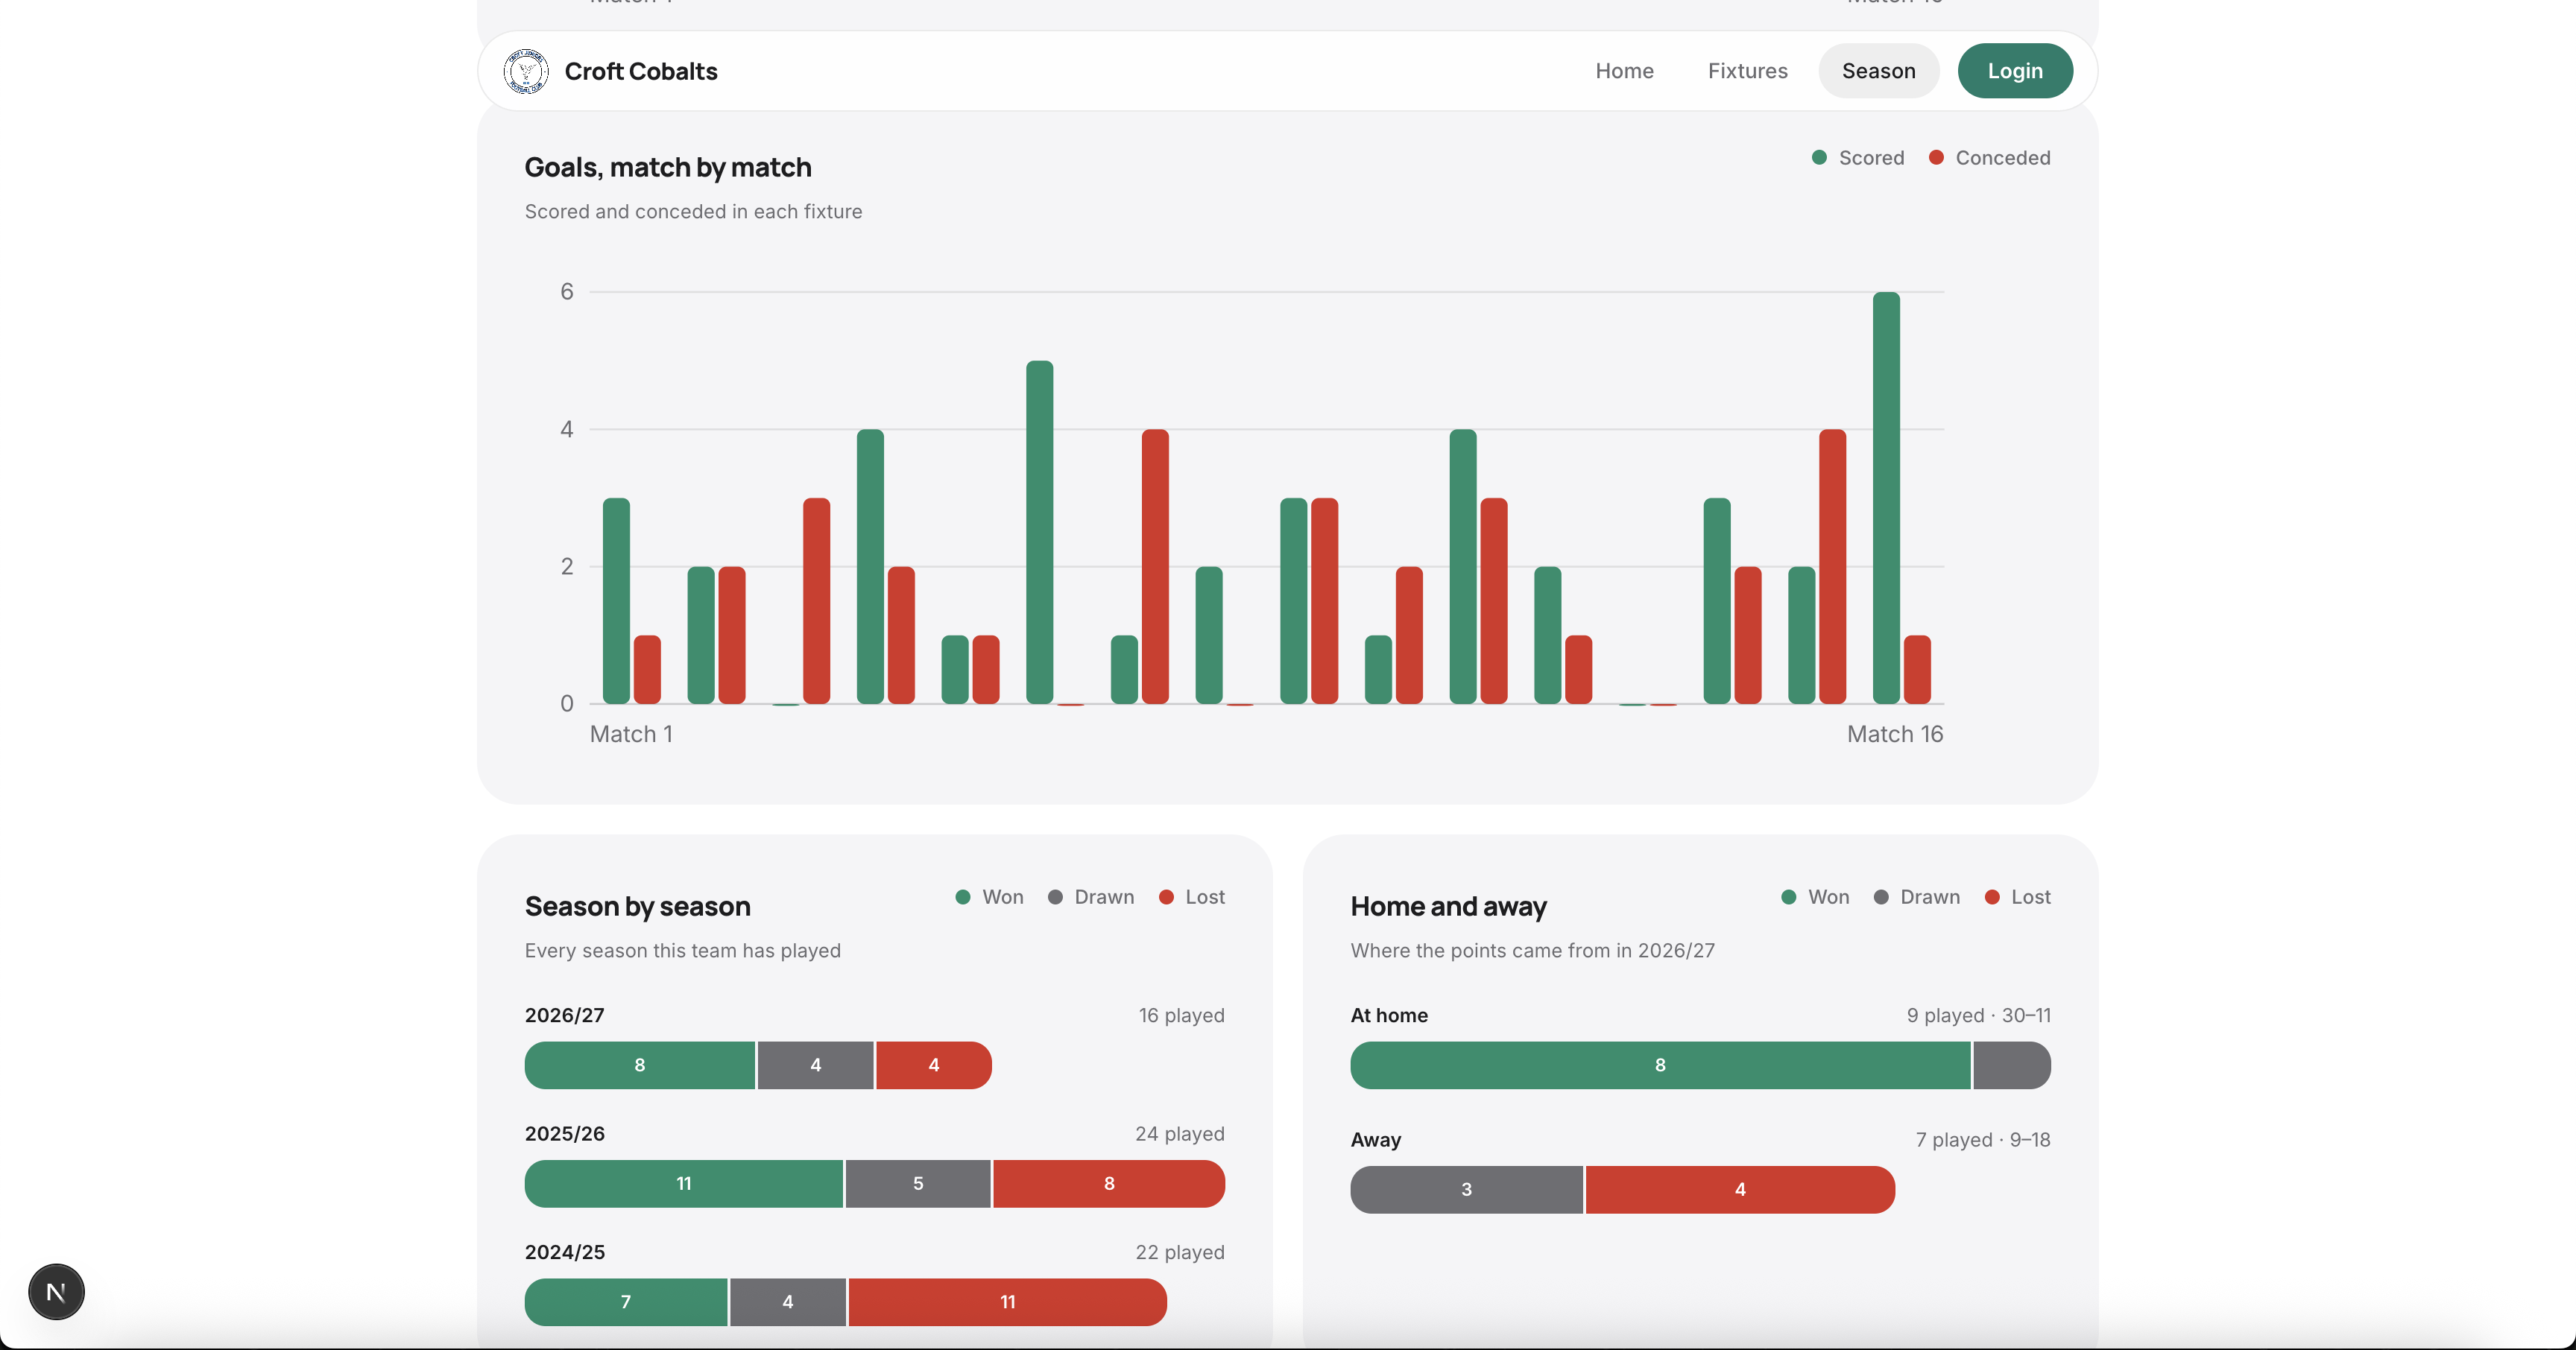Click the Login button

[x=2014, y=71]
